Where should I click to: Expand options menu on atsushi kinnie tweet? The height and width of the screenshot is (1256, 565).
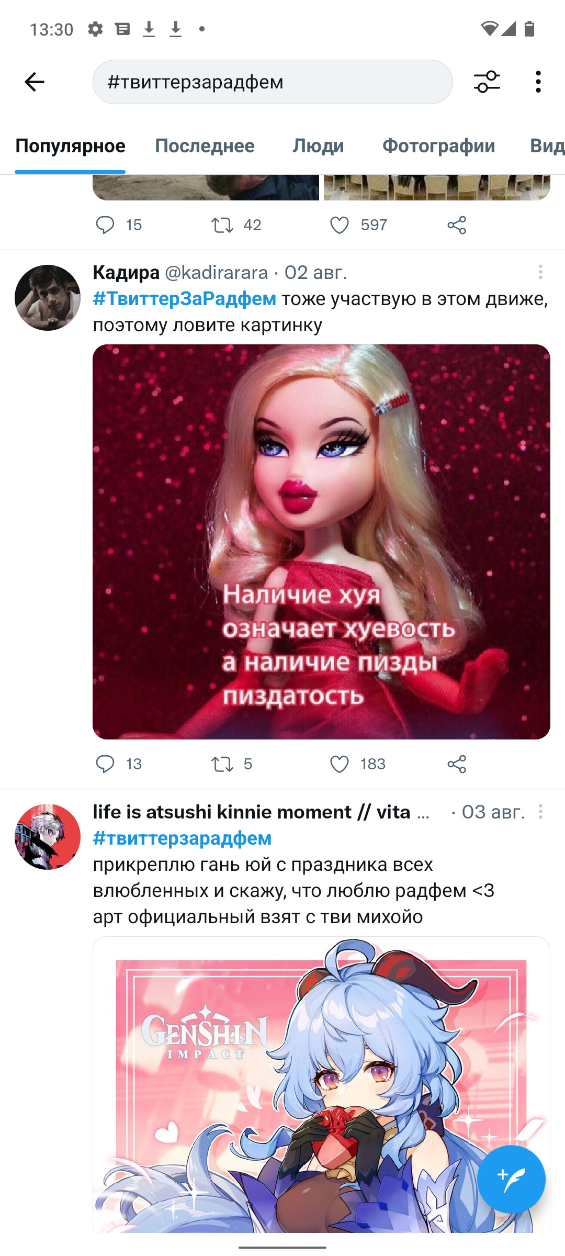(540, 812)
